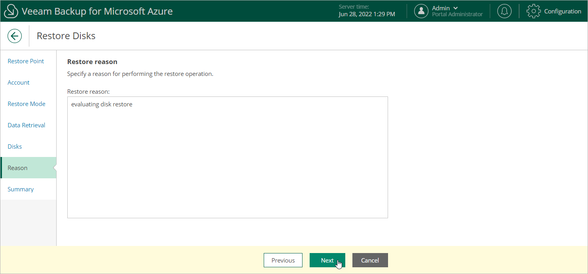Click the Previous button
The image size is (588, 274).
(283, 260)
